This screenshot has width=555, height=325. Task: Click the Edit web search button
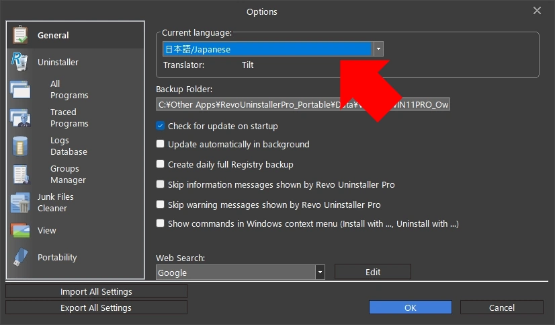[373, 272]
